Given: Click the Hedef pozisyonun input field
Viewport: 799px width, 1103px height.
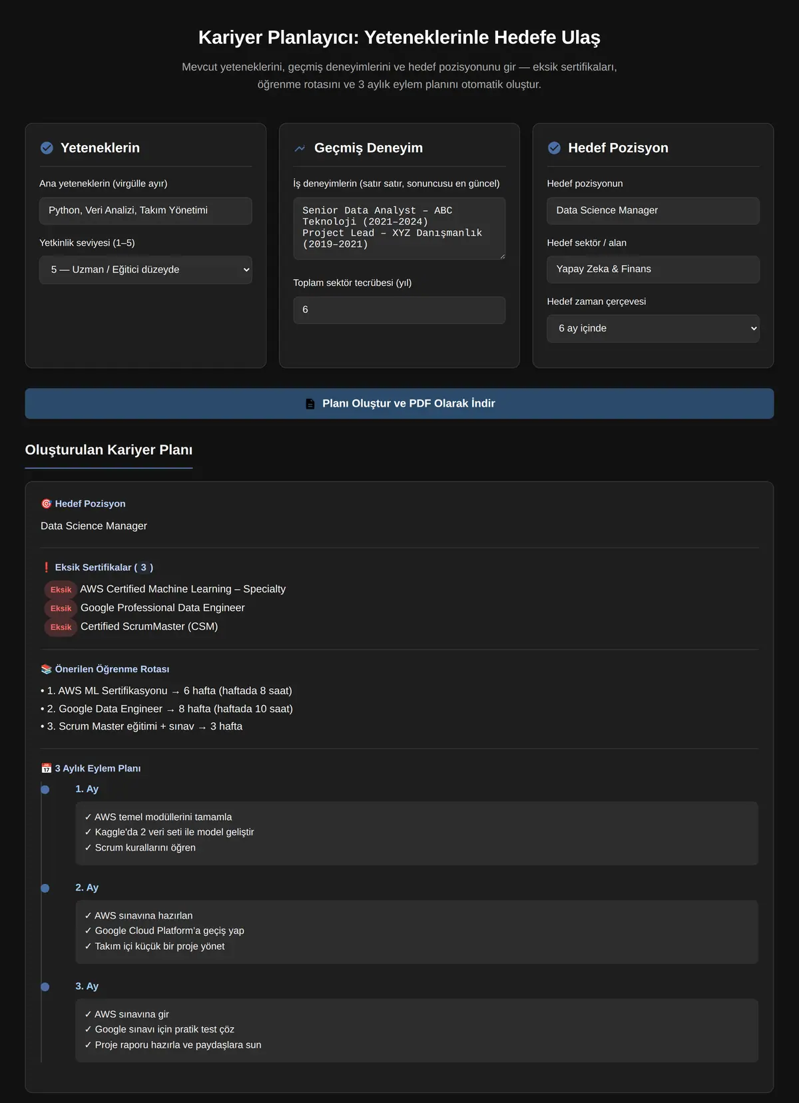Looking at the screenshot, I should click(x=653, y=210).
